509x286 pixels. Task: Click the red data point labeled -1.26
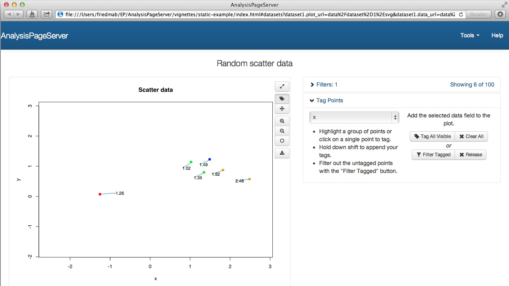coord(100,194)
